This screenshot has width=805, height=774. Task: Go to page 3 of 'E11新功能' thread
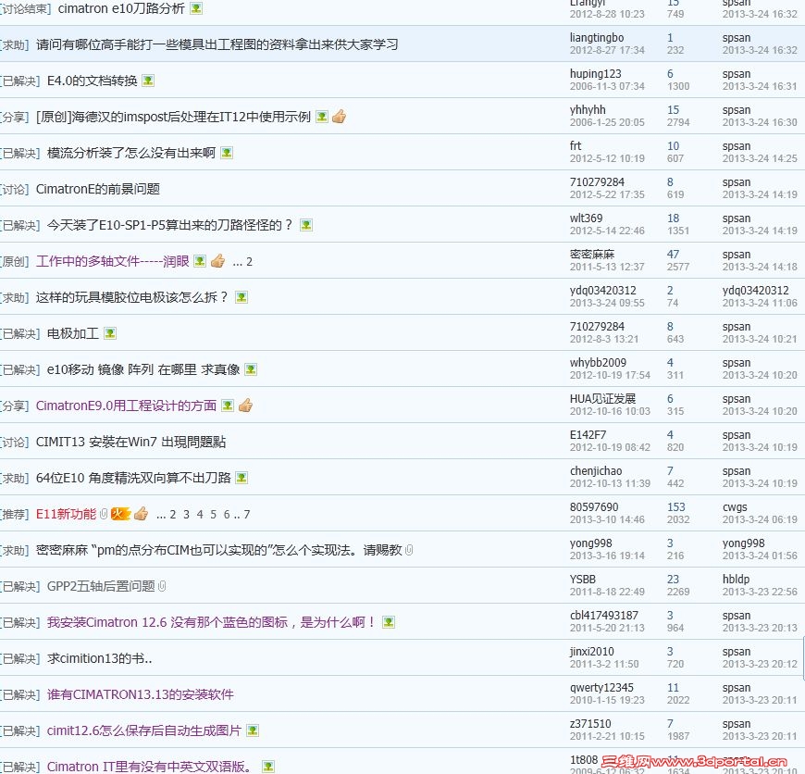[x=186, y=515]
